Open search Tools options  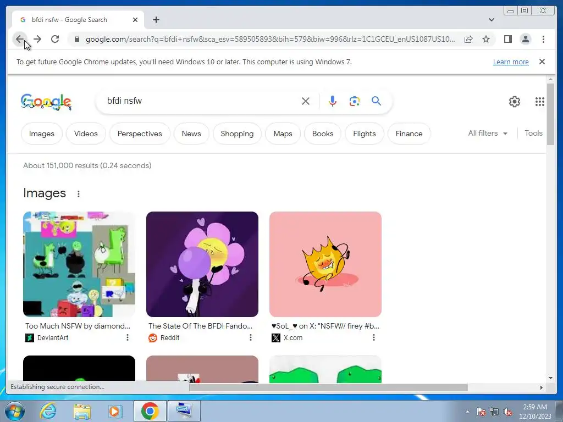(533, 133)
